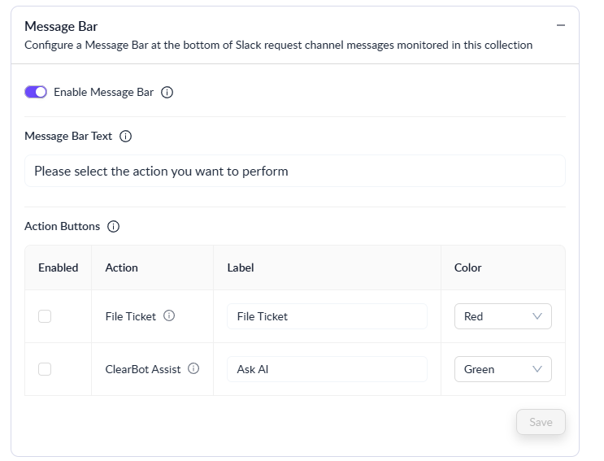Click info icon beside Action Buttons heading
This screenshot has height=461, width=604.
coord(114,227)
